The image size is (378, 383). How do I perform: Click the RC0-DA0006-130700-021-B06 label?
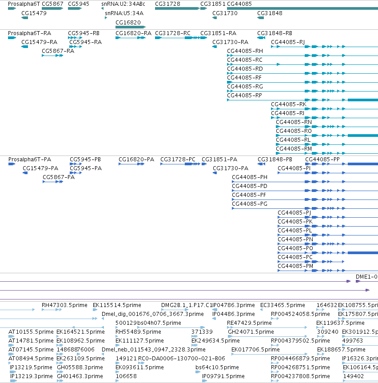click(x=181, y=359)
